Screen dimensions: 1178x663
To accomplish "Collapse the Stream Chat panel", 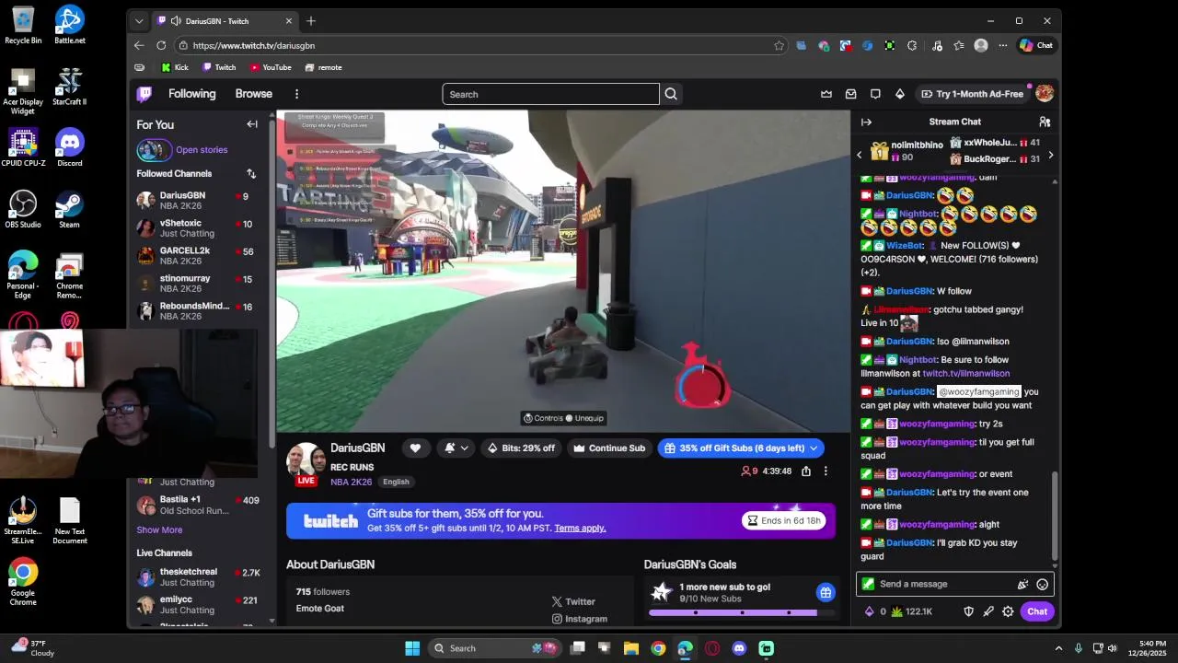I will tap(866, 122).
